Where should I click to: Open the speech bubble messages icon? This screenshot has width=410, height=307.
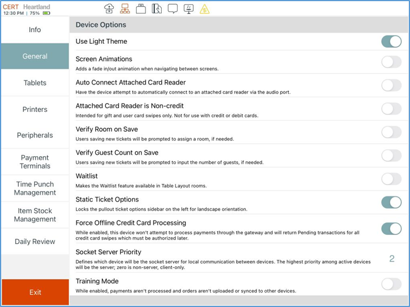(173, 9)
